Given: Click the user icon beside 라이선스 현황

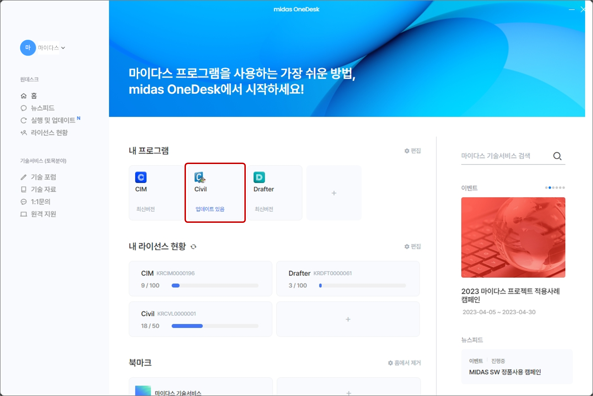Looking at the screenshot, I should (24, 133).
